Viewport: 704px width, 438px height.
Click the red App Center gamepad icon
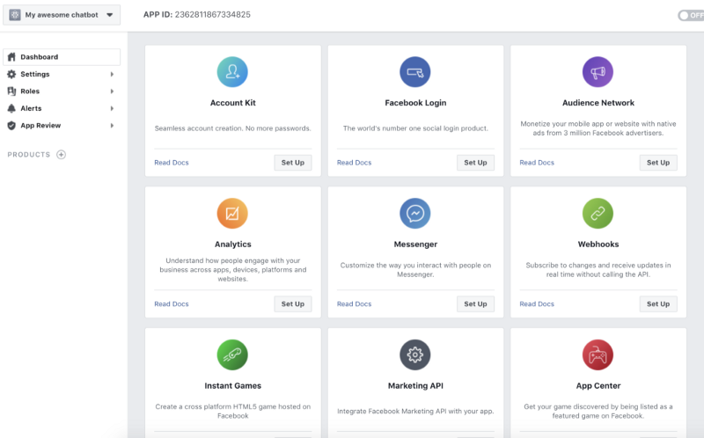(598, 354)
